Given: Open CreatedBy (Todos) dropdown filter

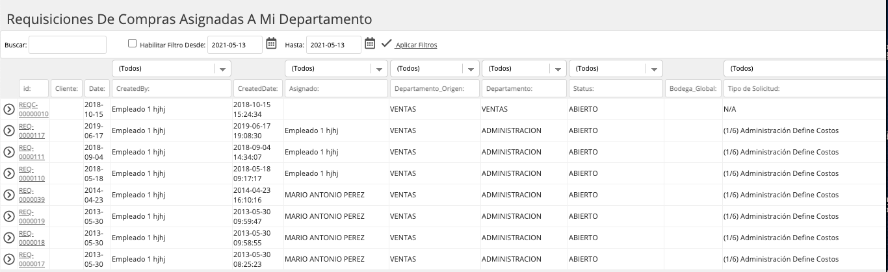Looking at the screenshot, I should (172, 68).
